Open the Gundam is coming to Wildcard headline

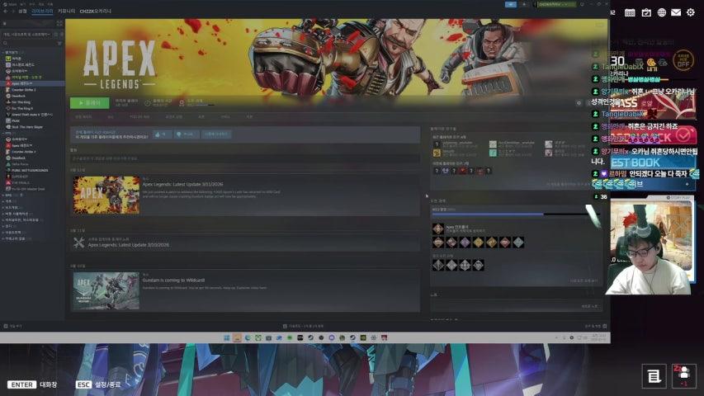coord(173,280)
